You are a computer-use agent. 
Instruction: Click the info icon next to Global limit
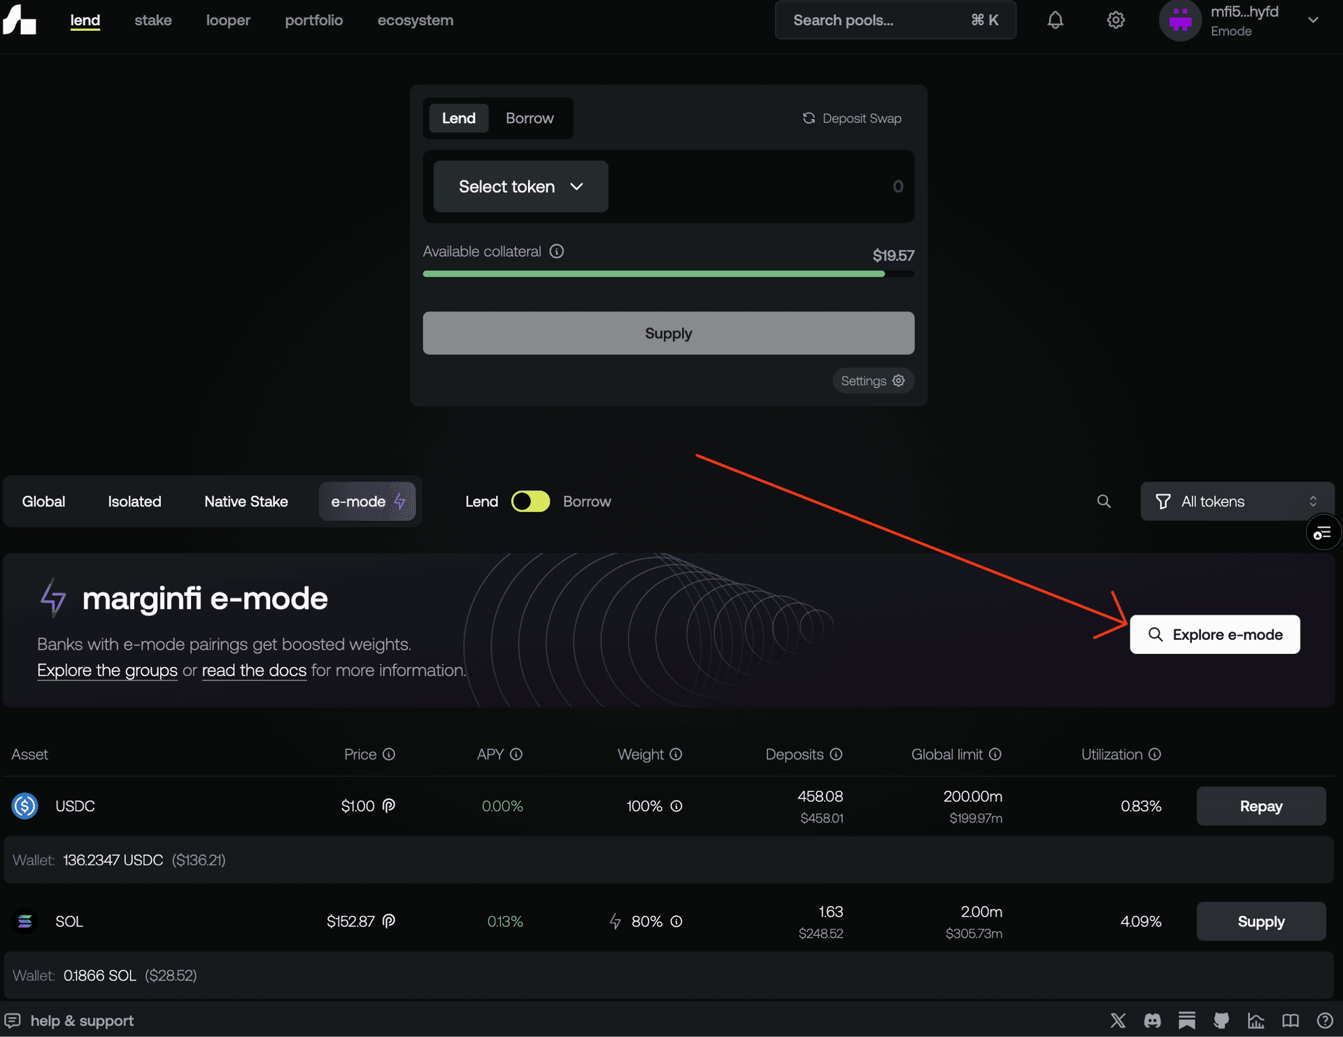[x=995, y=754]
